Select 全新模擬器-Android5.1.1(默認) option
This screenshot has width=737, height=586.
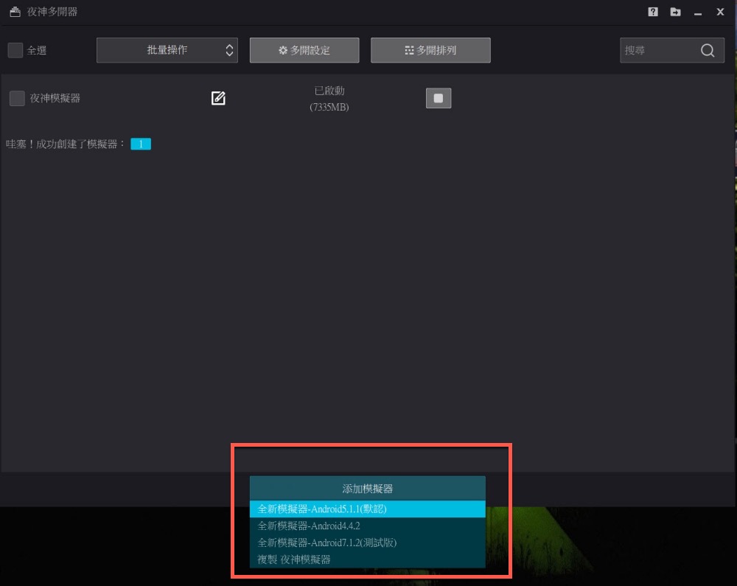coord(367,509)
